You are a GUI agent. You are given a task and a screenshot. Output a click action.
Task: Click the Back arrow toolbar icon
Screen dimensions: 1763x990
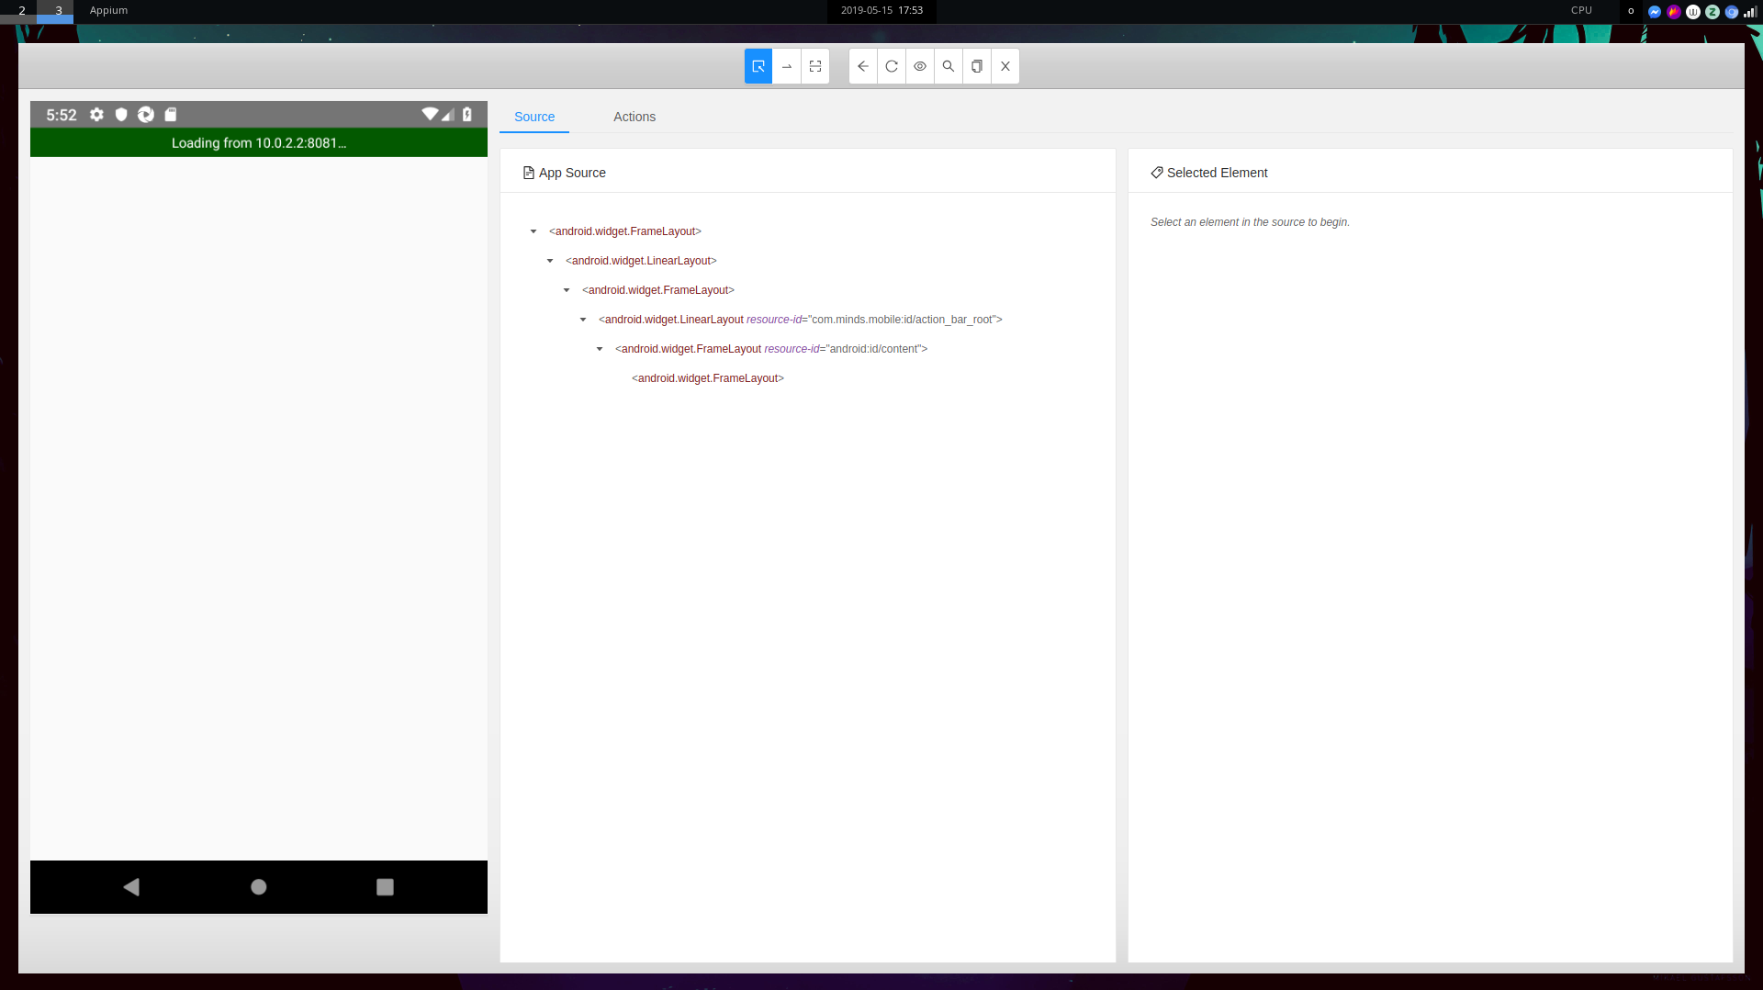863,66
